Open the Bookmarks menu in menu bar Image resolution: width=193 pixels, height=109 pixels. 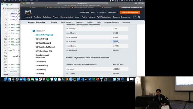point(26,1)
